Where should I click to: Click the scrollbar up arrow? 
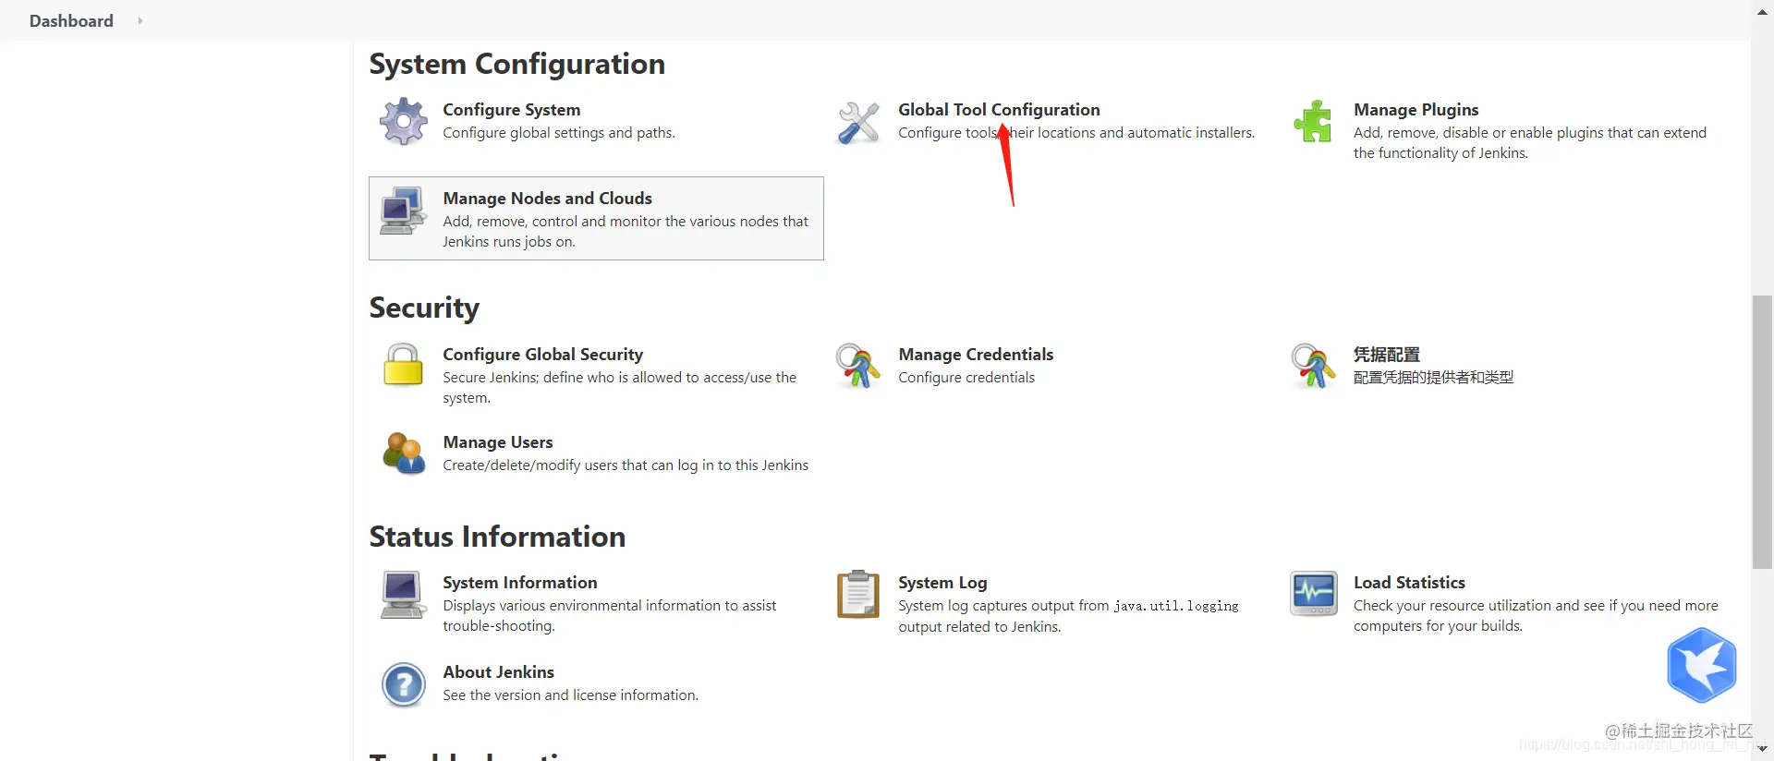pyautogui.click(x=1762, y=12)
